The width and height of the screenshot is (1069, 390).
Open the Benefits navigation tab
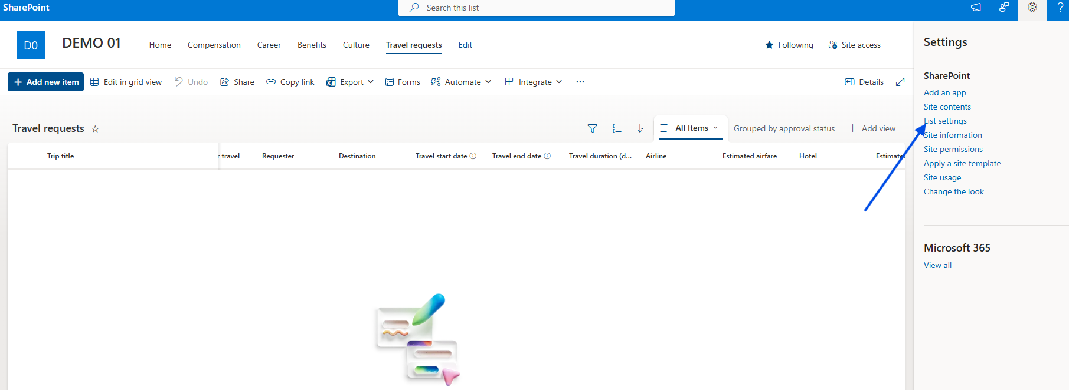pyautogui.click(x=312, y=45)
